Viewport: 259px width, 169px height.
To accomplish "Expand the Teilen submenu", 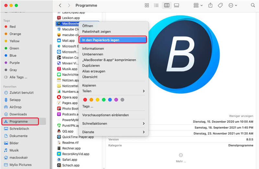I will click(x=114, y=91).
